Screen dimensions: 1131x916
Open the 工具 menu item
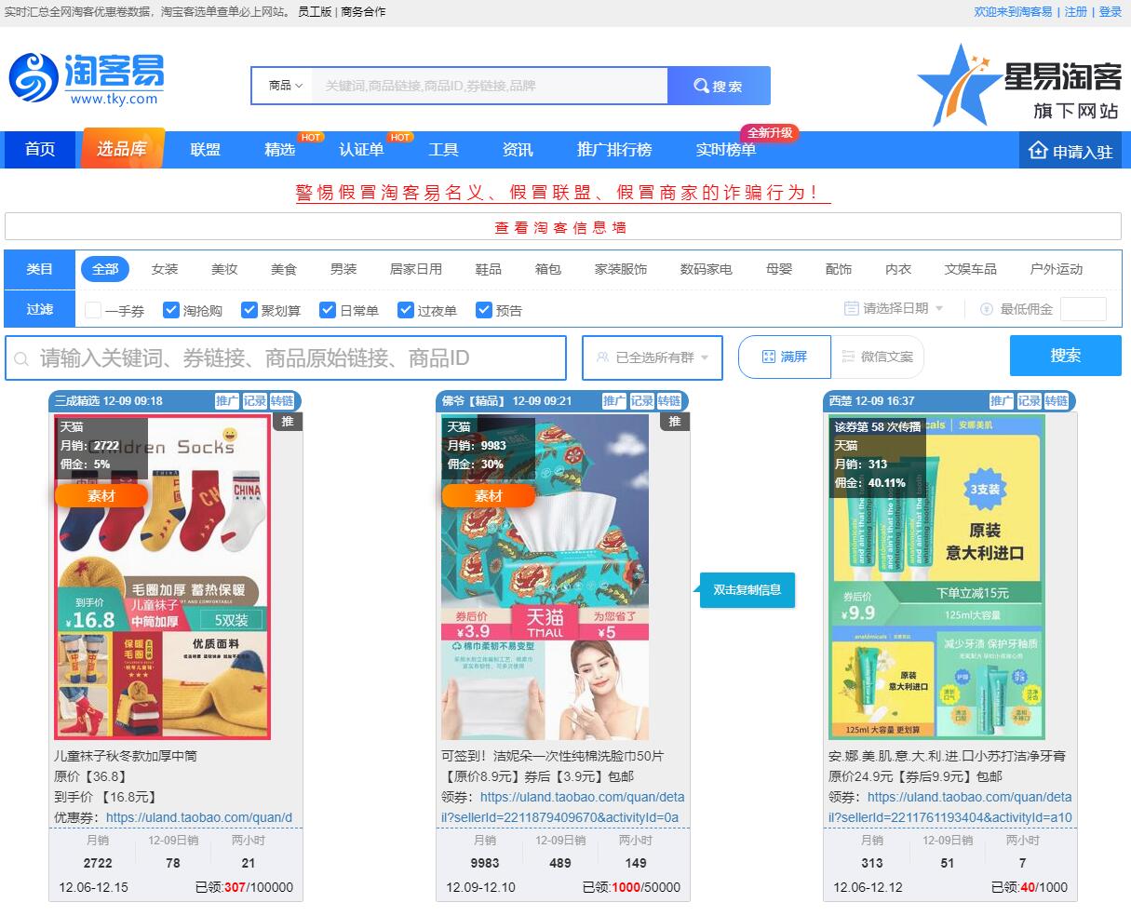(444, 150)
